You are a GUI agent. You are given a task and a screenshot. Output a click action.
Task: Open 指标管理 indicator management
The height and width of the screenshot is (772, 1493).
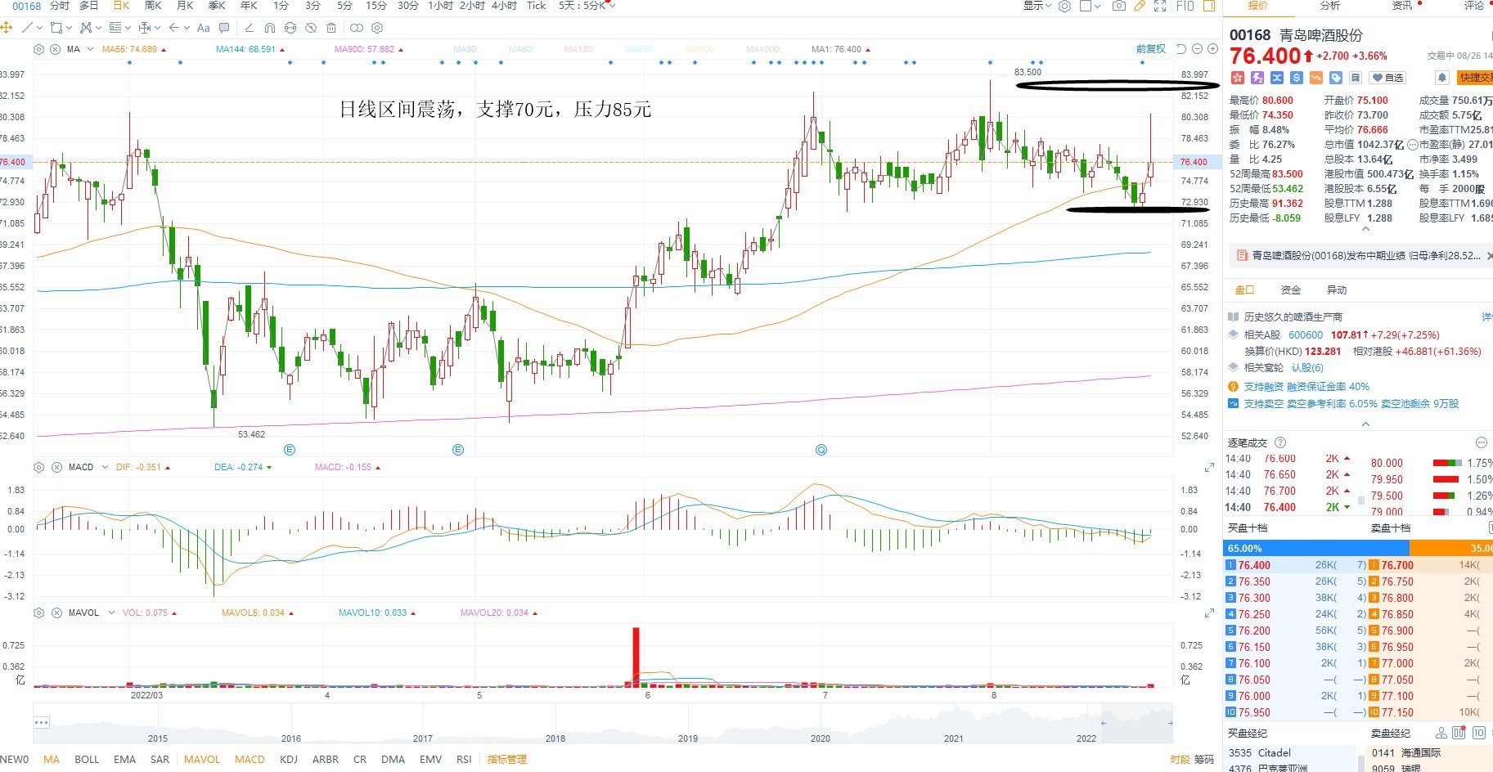tap(507, 760)
